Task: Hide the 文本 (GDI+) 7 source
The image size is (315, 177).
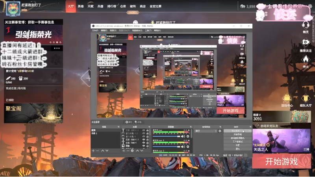Action: [x=144, y=140]
